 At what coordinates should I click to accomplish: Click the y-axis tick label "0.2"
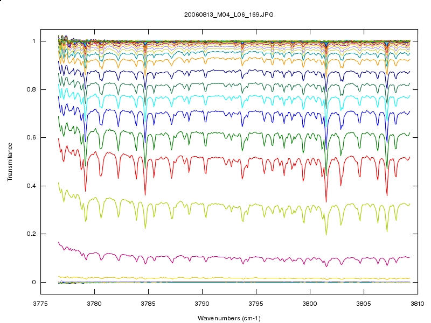click(x=31, y=234)
